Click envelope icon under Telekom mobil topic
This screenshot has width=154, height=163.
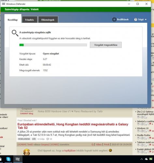click(x=146, y=145)
